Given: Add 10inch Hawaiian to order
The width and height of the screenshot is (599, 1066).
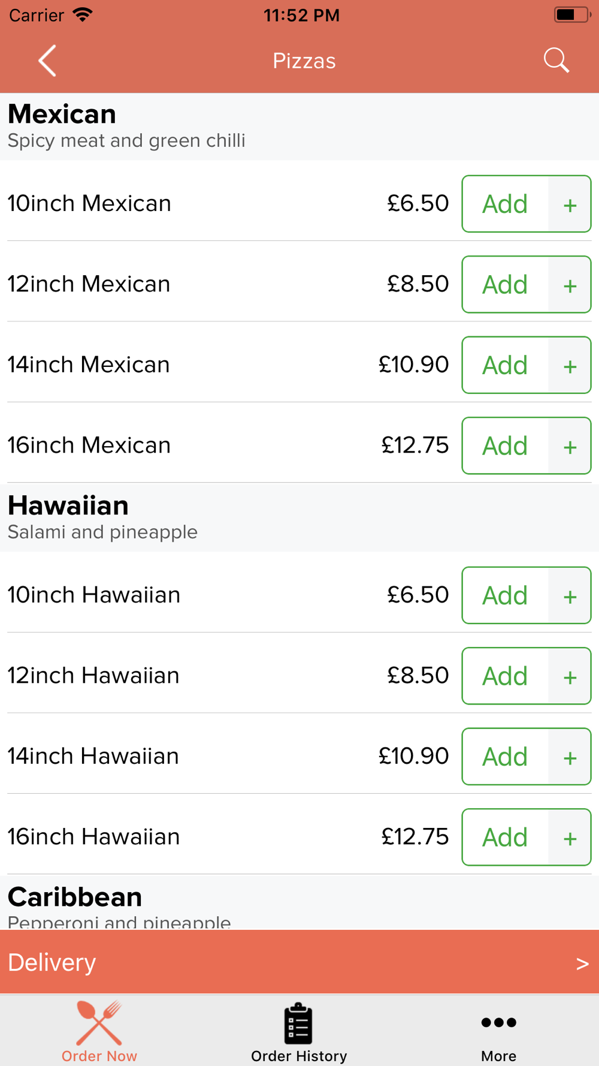Looking at the screenshot, I should (x=505, y=595).
